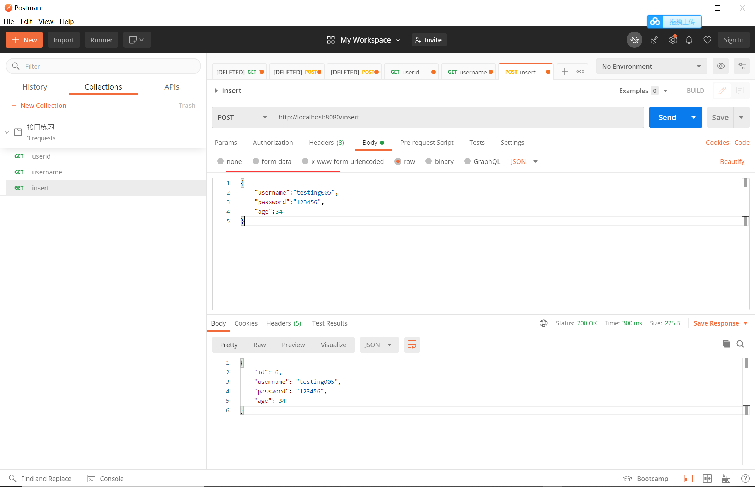The image size is (755, 487).
Task: Switch to the Pre-request Script tab
Action: pos(427,142)
